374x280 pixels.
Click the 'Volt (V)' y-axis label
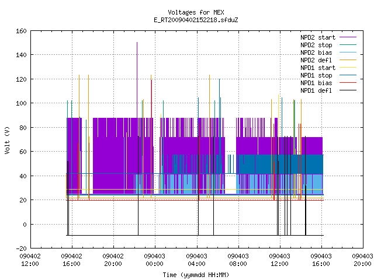(x=7, y=140)
